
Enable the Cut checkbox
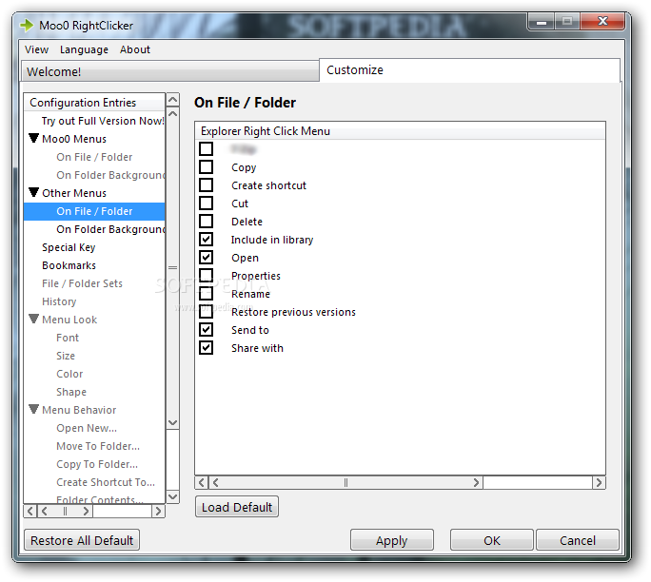click(x=206, y=203)
